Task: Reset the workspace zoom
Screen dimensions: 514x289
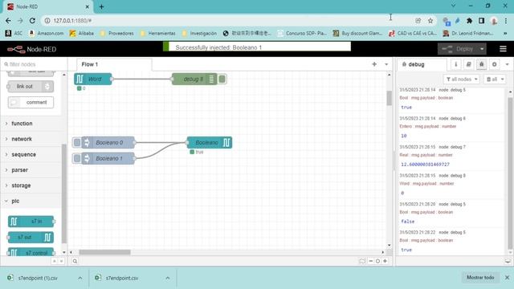Action: tap(377, 261)
